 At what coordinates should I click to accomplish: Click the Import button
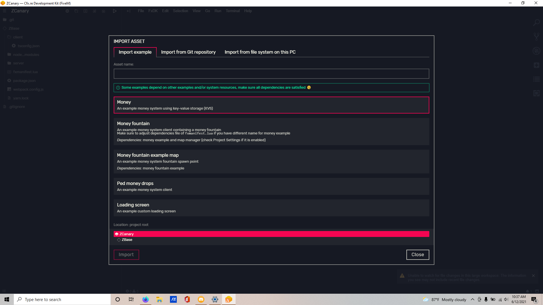tap(126, 254)
